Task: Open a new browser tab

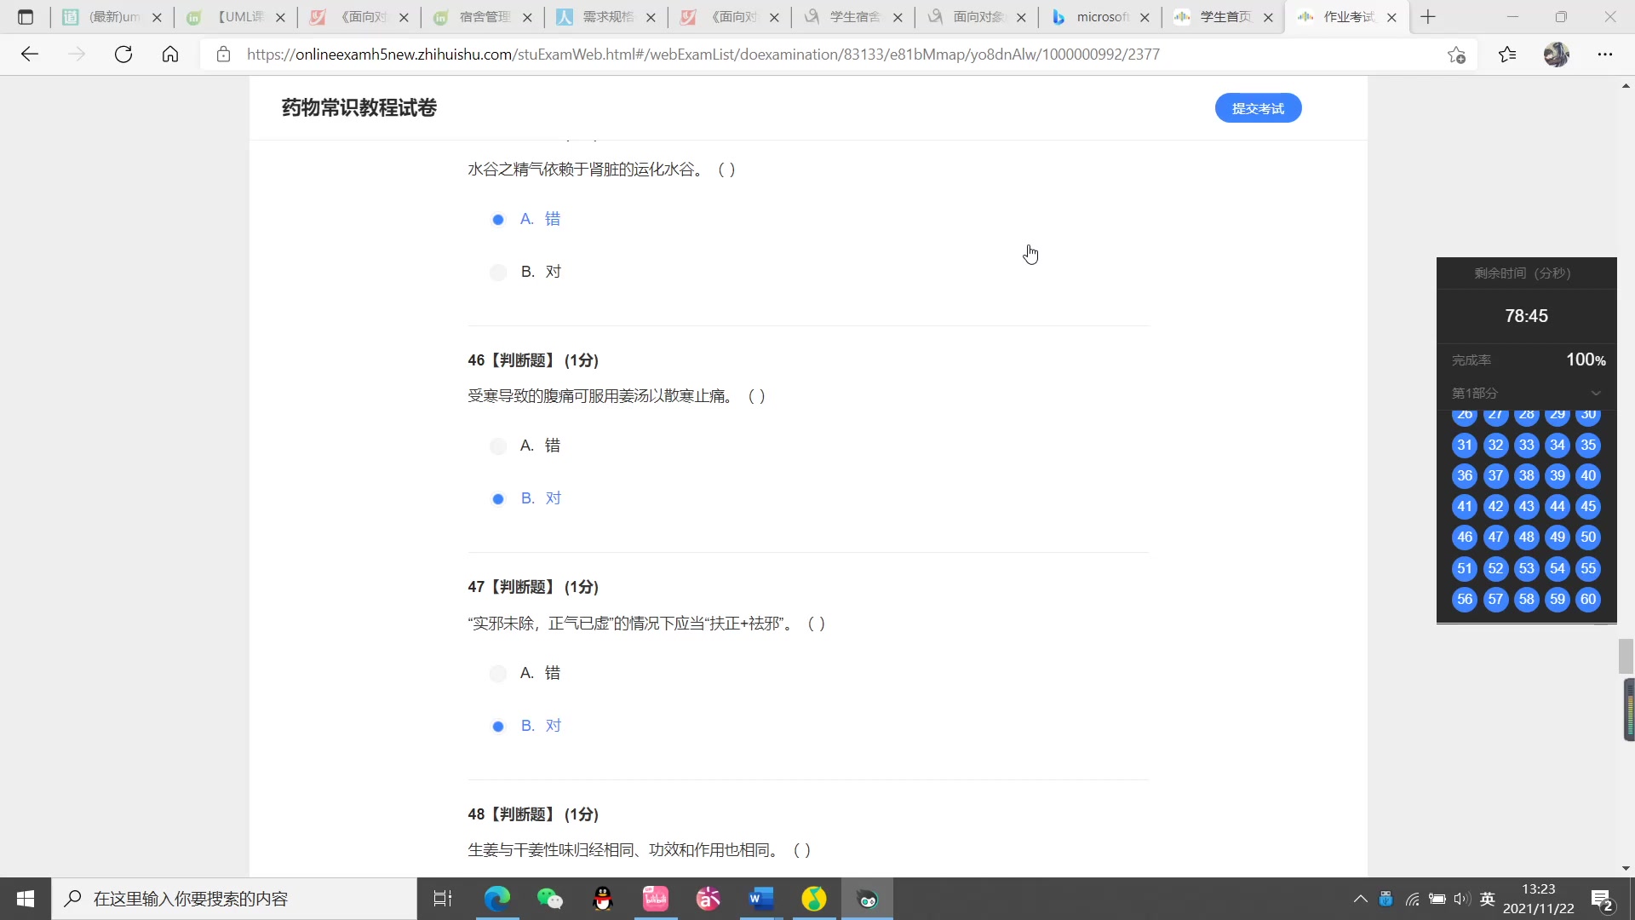Action: [1428, 17]
